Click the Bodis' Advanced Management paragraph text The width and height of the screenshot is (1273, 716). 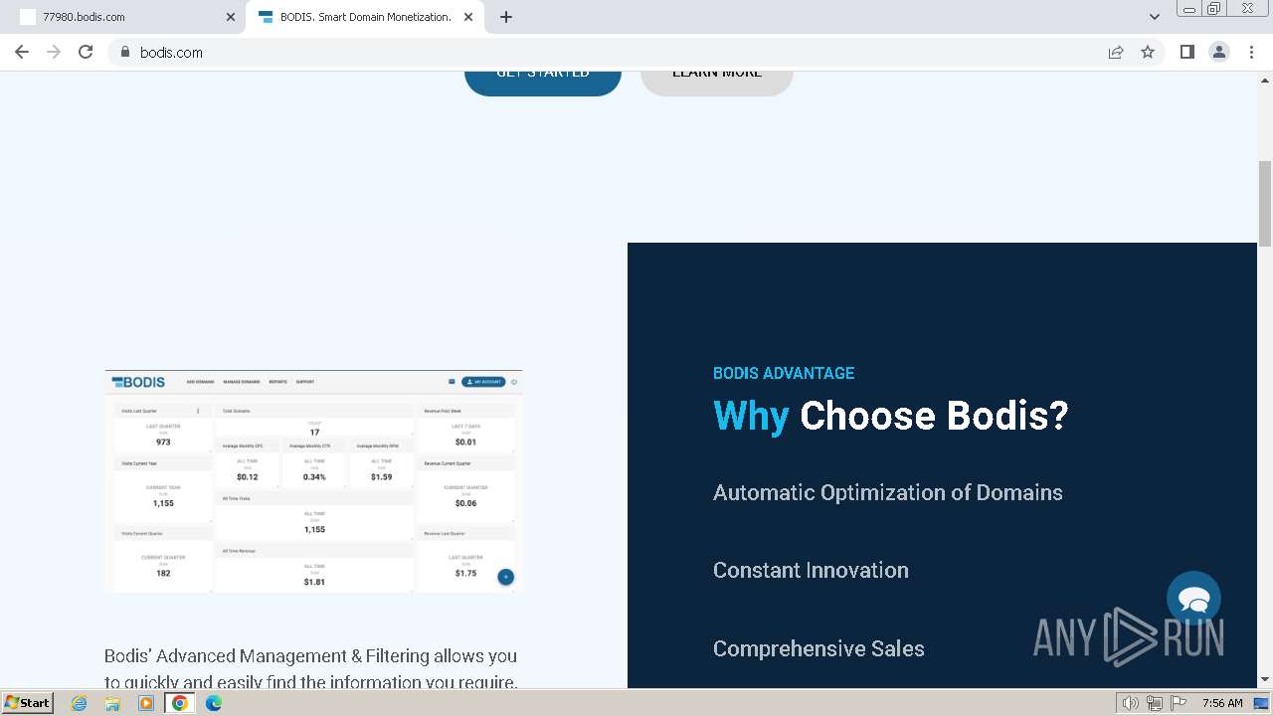point(311,669)
